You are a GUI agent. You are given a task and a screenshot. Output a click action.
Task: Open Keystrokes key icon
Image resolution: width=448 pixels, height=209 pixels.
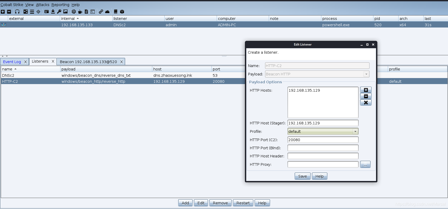click(59, 12)
